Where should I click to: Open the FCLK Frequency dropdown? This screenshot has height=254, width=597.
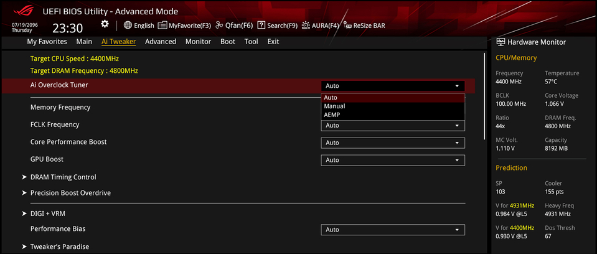(393, 125)
